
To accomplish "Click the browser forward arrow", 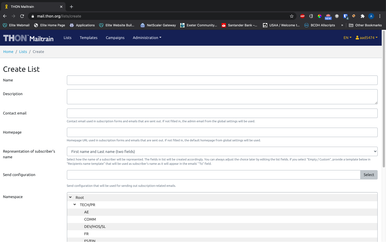I will [13, 16].
